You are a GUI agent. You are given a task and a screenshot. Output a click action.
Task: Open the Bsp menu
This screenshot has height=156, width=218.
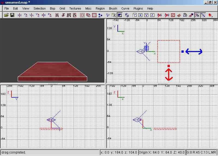53,8
